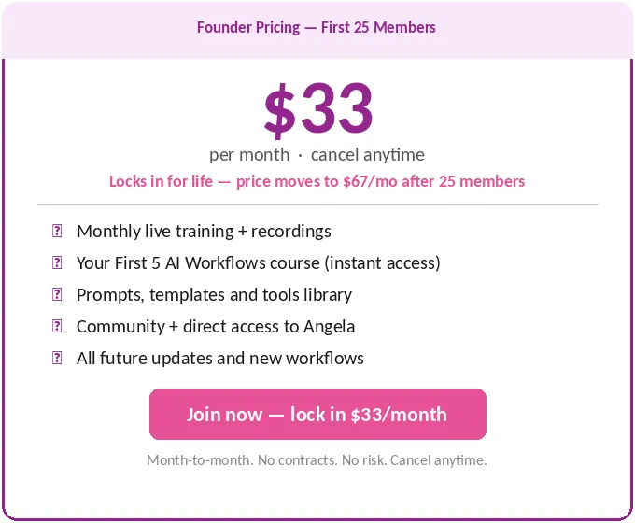Click the Month-to-month. No contracts footer note

tap(317, 460)
